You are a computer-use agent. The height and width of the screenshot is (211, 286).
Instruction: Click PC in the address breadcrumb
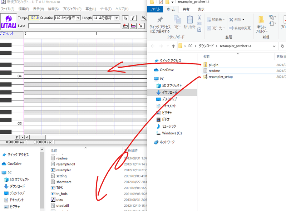point(190,46)
